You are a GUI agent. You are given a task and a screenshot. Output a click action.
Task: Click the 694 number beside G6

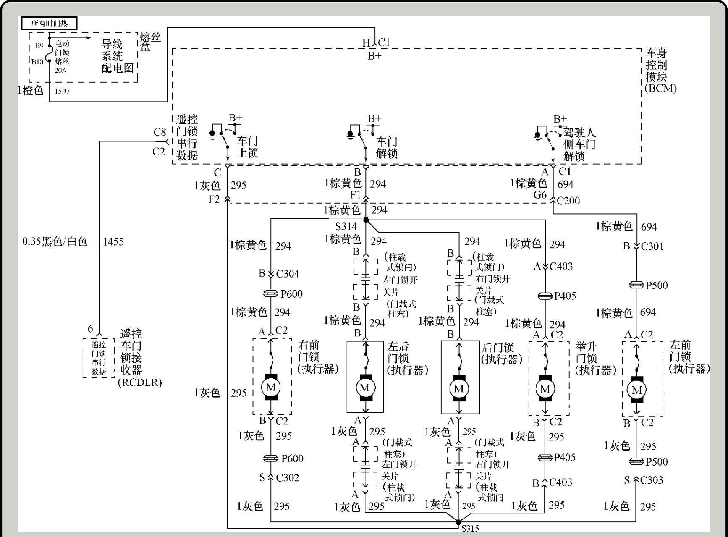[x=566, y=184]
